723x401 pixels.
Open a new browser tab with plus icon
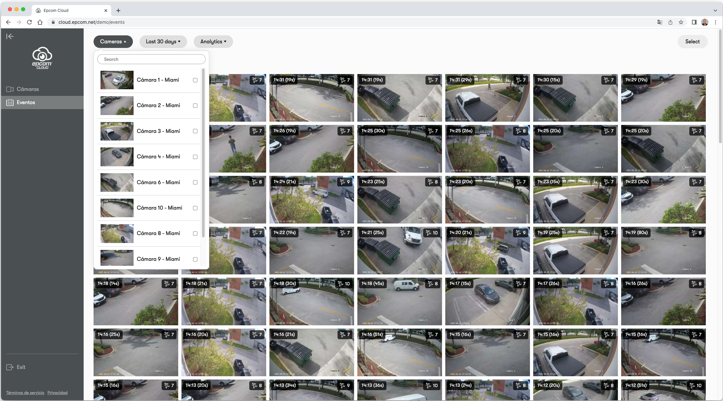118,11
